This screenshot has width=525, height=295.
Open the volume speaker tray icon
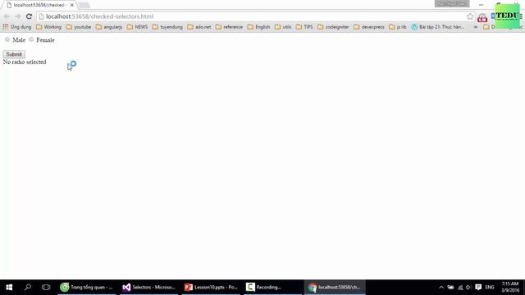(468, 288)
